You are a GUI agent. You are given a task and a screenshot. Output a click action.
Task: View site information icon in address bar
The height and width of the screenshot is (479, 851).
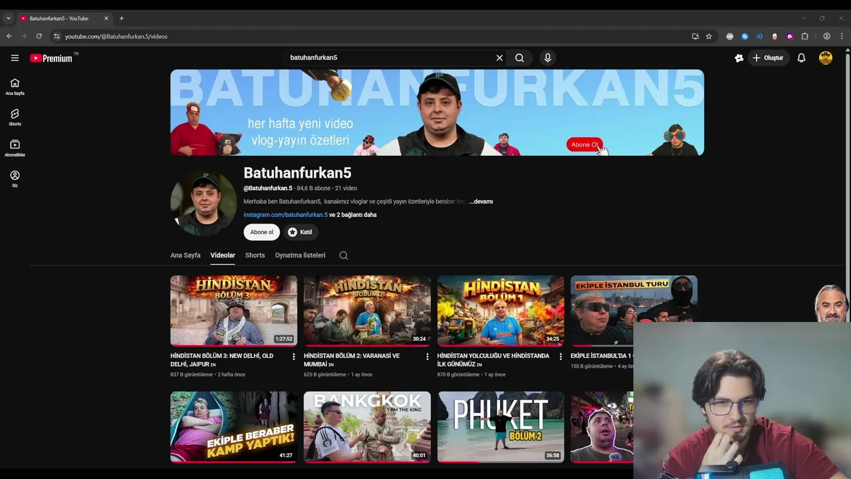click(57, 37)
